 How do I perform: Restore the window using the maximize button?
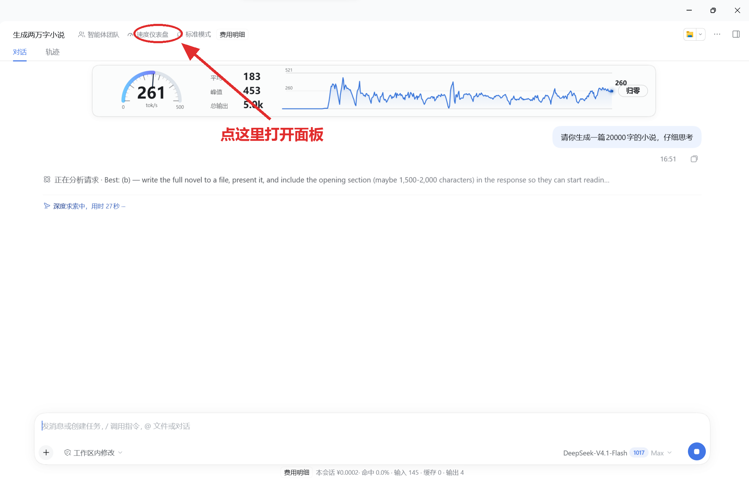coord(713,10)
